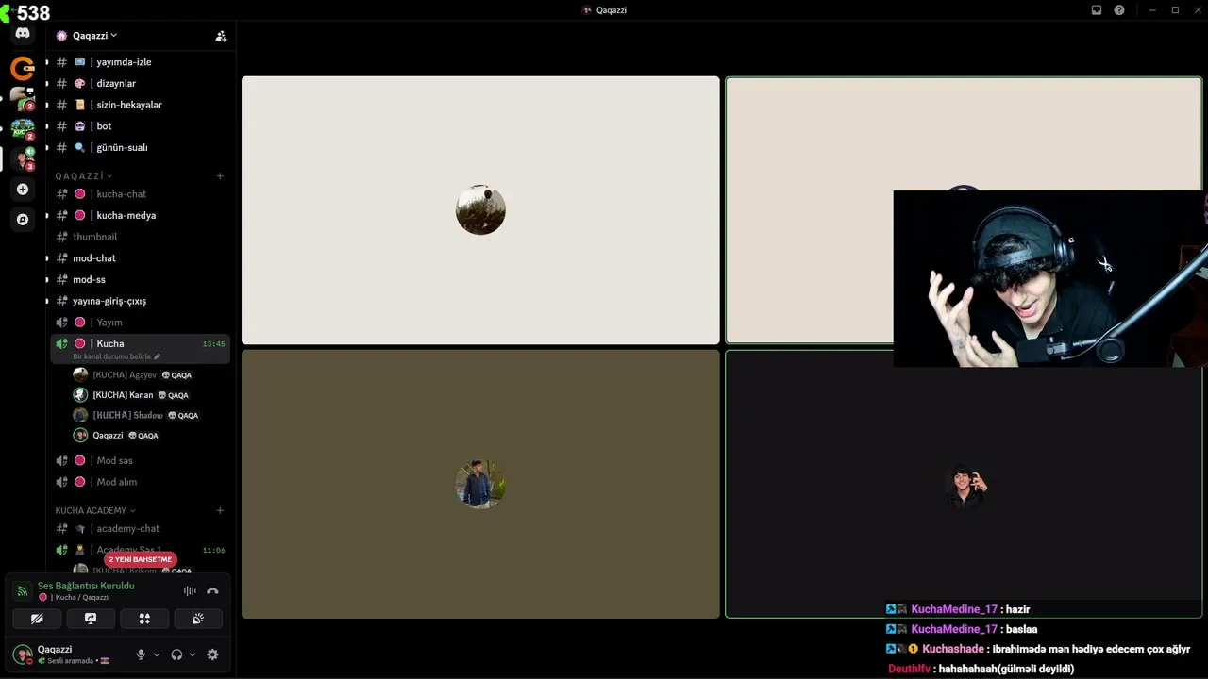Jump to 2 YENİ BAHSETME mentions

point(141,559)
